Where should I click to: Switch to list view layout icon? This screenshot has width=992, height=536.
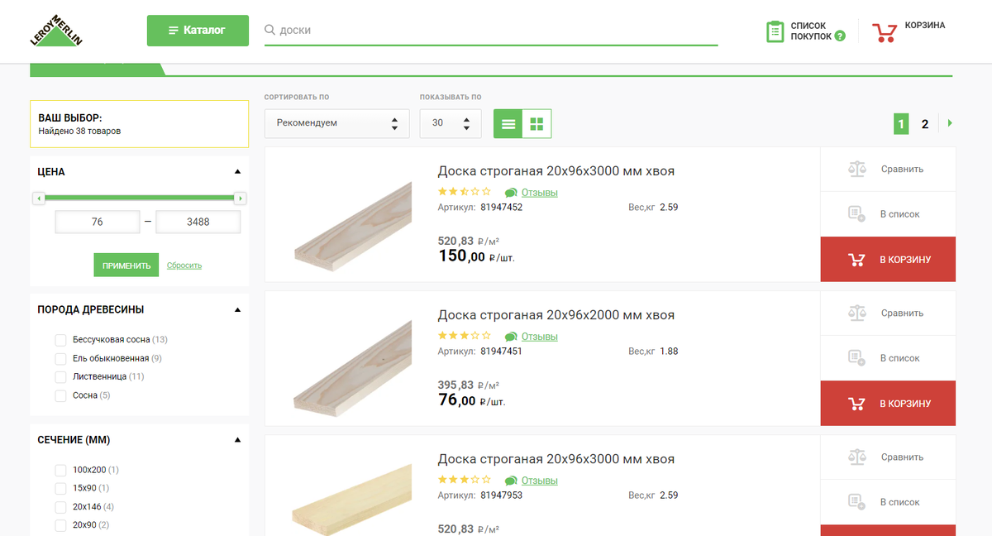[508, 124]
